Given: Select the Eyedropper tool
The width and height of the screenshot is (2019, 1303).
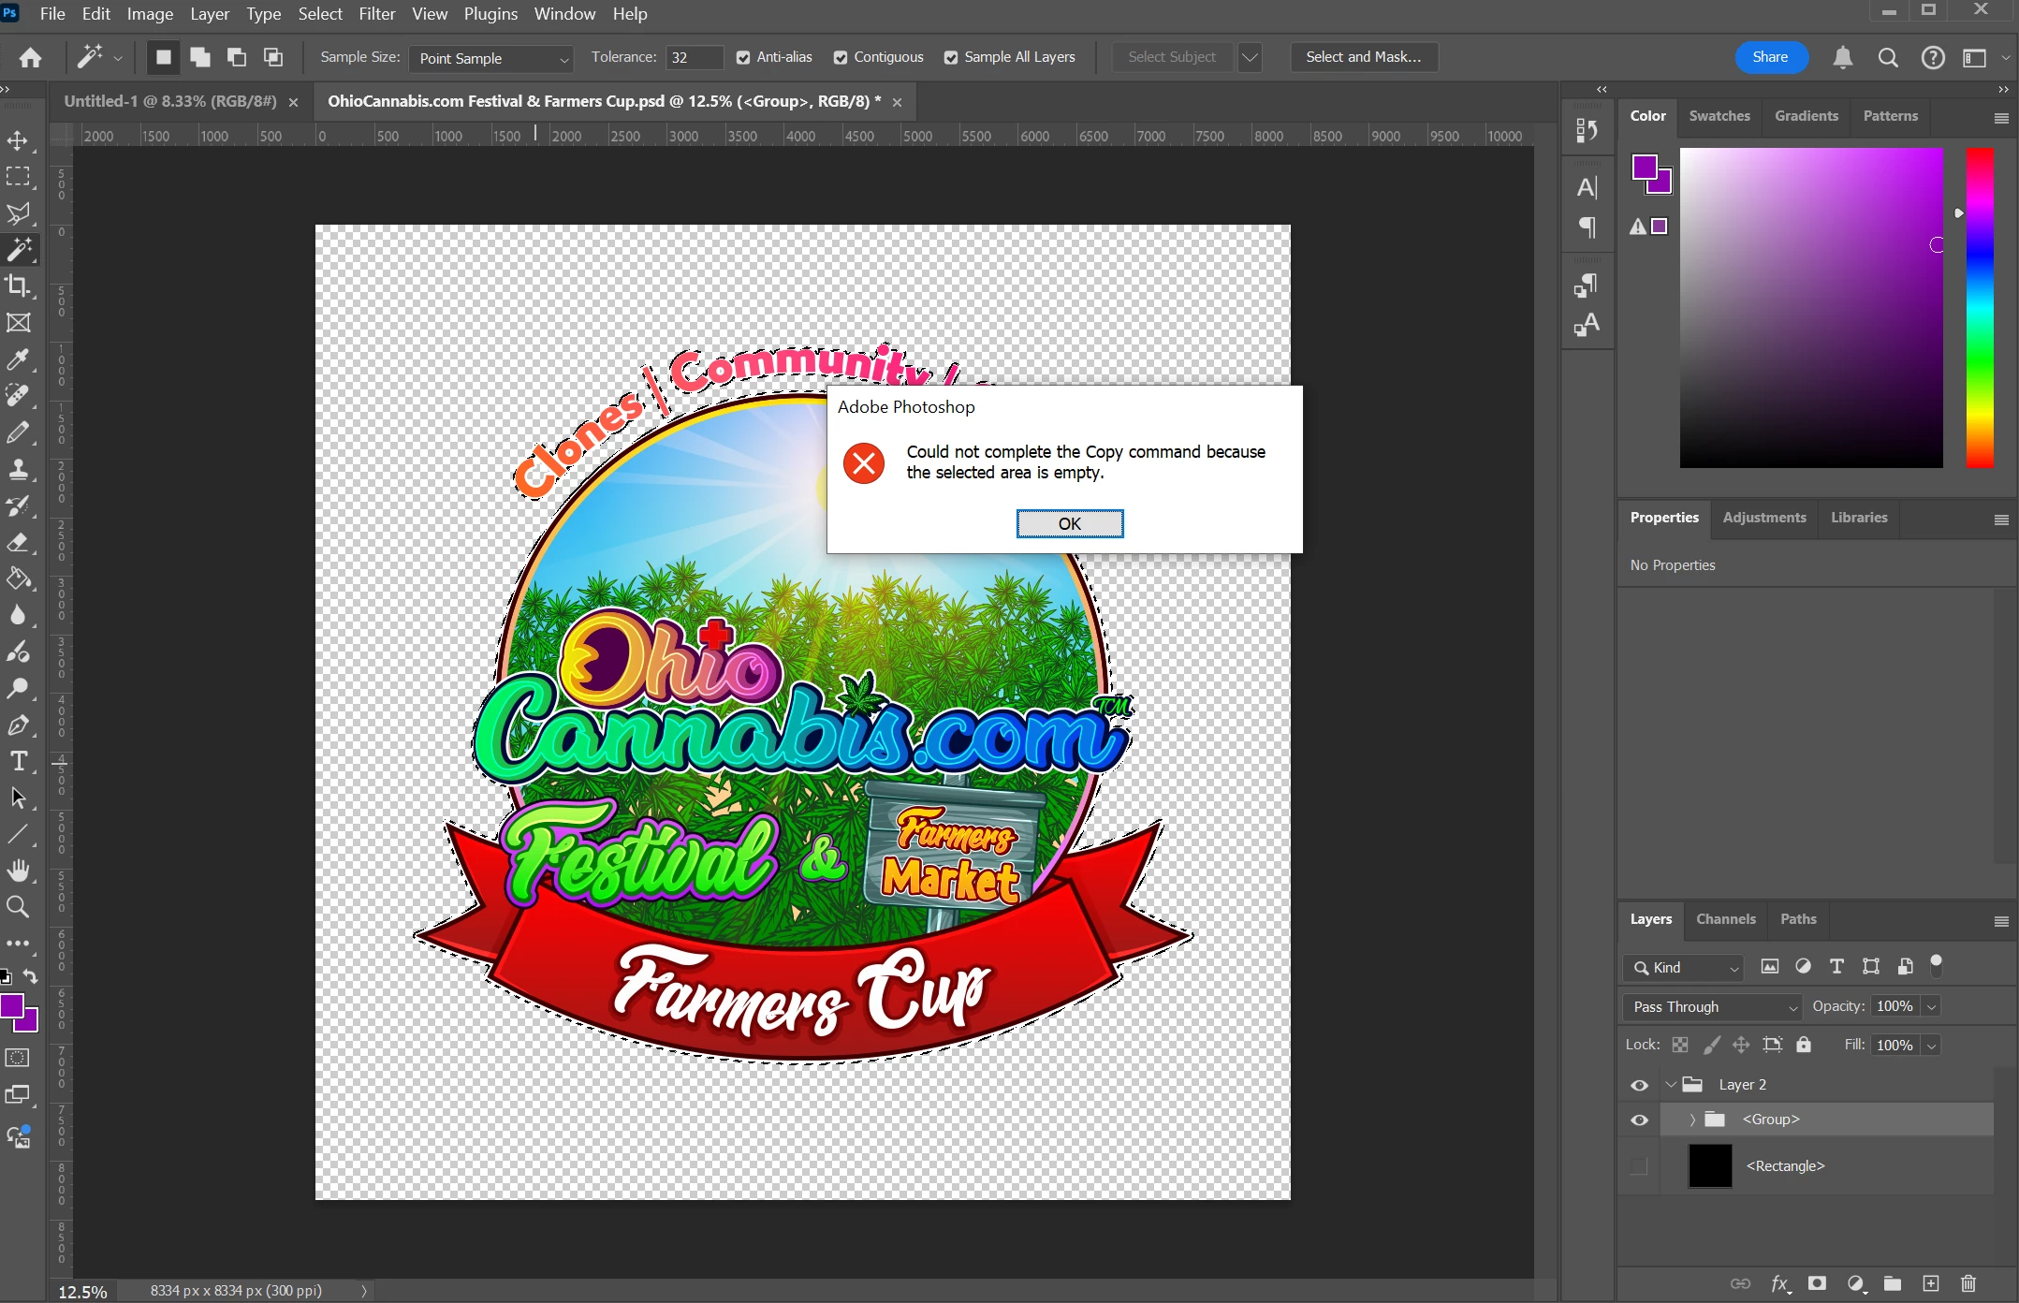Looking at the screenshot, I should point(18,359).
